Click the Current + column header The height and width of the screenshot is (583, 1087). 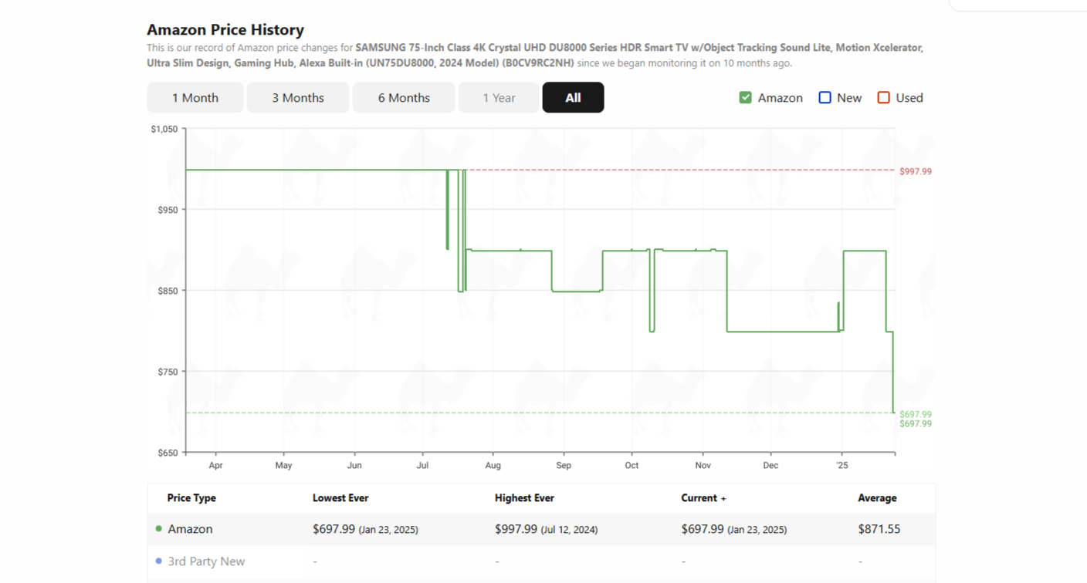[x=703, y=498]
